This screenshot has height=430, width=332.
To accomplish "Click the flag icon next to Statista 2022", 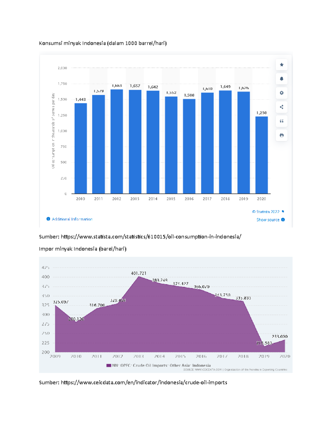I will click(283, 212).
